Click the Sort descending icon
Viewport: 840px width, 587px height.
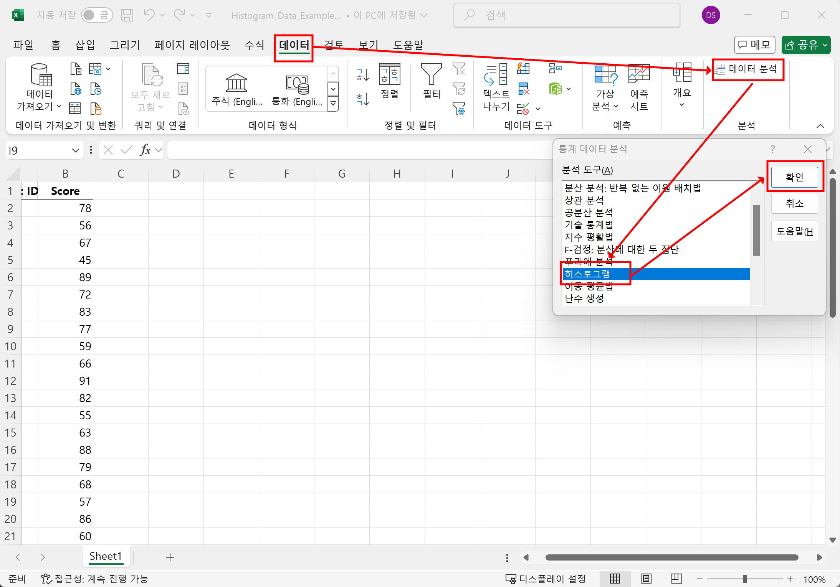(363, 99)
